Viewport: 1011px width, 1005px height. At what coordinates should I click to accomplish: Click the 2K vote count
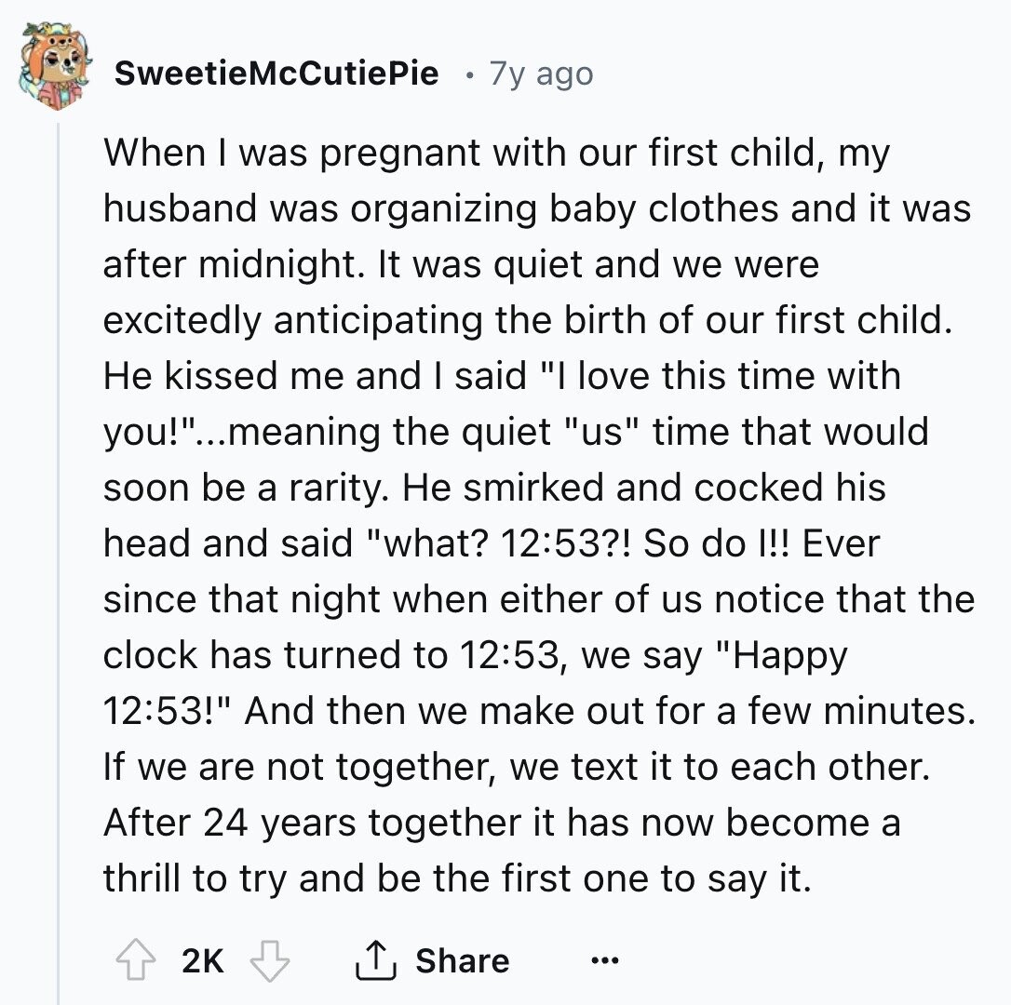coord(202,960)
